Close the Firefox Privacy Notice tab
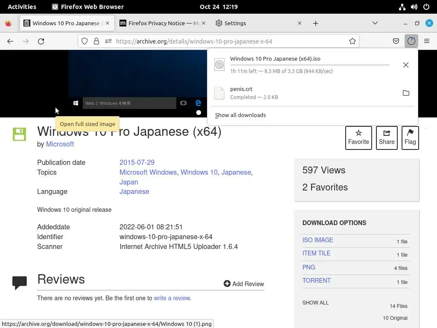This screenshot has height=328, width=437. 204,23
